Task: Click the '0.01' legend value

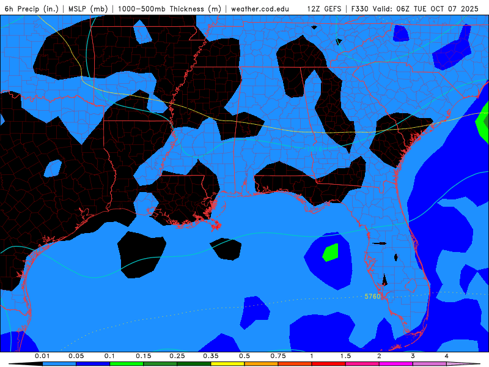Action: click(x=42, y=356)
